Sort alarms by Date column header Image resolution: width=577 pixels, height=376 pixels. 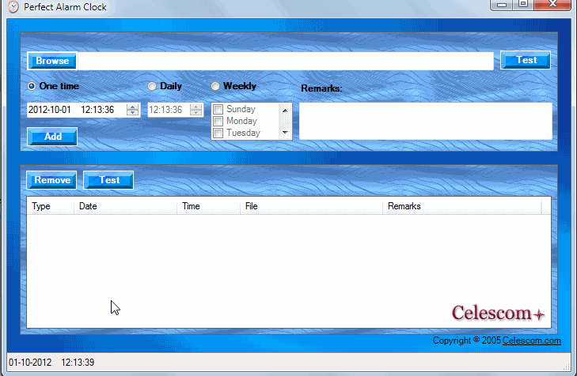point(125,206)
